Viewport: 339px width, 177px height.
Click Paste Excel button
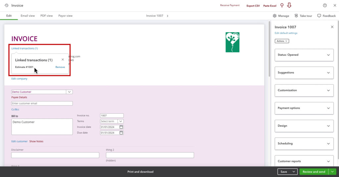point(269,6)
